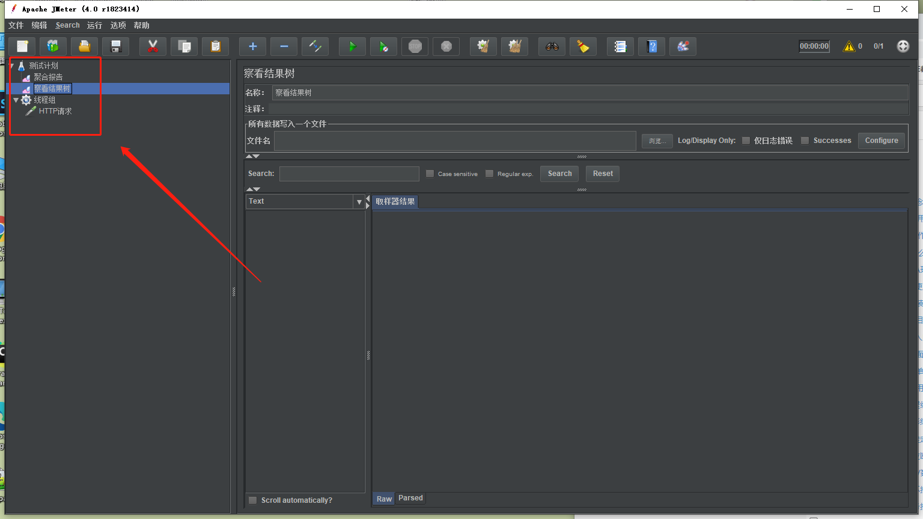Screen dimensions: 923x519
Task: Start the test with green play icon
Action: 352,46
